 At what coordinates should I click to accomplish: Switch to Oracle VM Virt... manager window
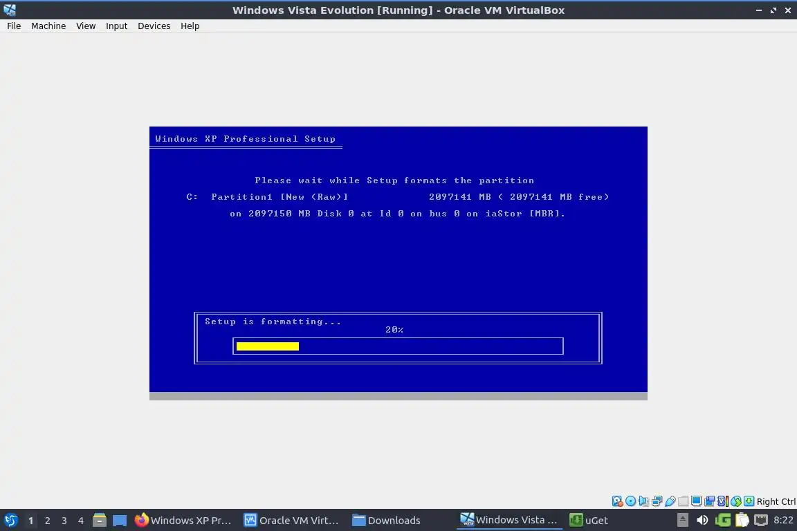point(291,521)
